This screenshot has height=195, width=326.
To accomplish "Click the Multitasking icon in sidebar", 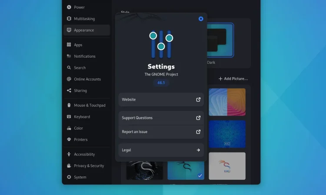I will click(x=69, y=19).
